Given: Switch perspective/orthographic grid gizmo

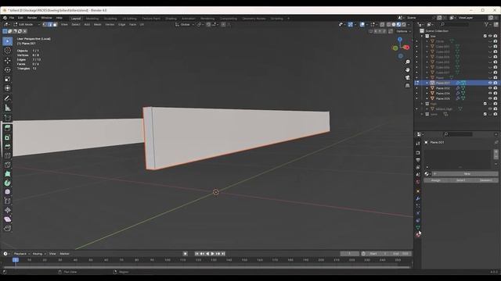Looking at the screenshot, I should click(x=407, y=86).
